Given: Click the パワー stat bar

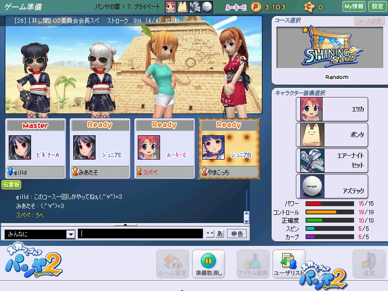Looking at the screenshot, I should (x=330, y=204).
